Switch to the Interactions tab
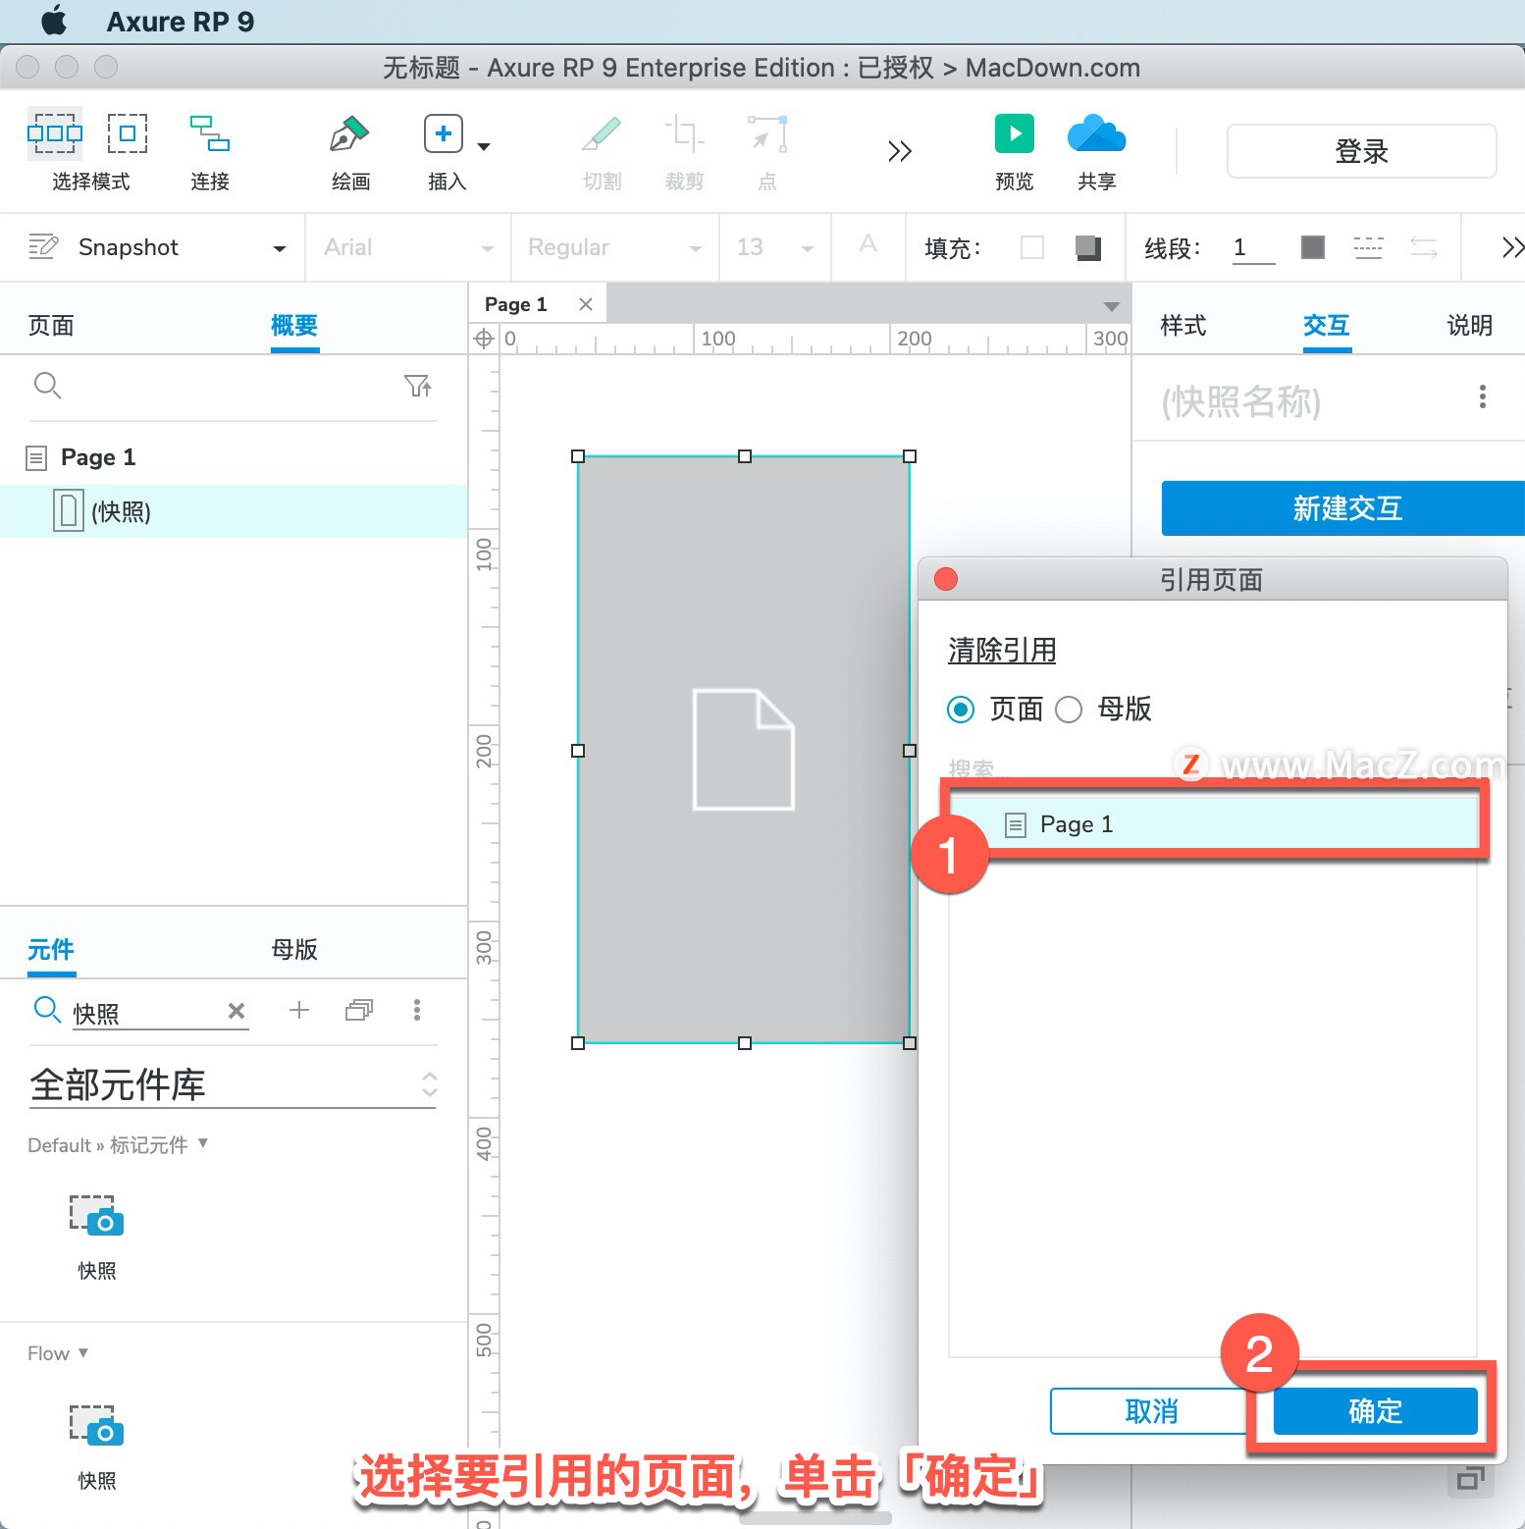The image size is (1525, 1529). click(x=1327, y=326)
